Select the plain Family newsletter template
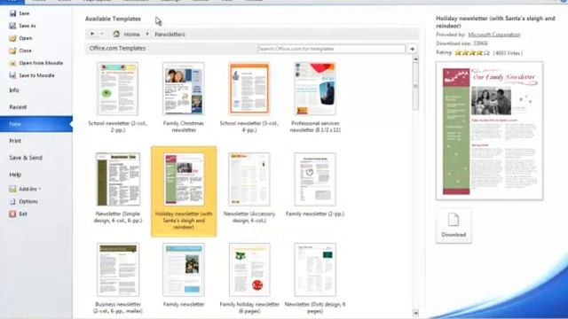The width and height of the screenshot is (568, 319). click(x=184, y=275)
